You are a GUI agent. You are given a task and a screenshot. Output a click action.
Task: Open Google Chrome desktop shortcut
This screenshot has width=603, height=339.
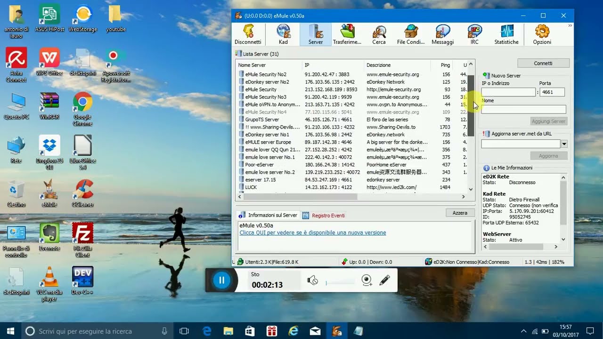tap(82, 109)
